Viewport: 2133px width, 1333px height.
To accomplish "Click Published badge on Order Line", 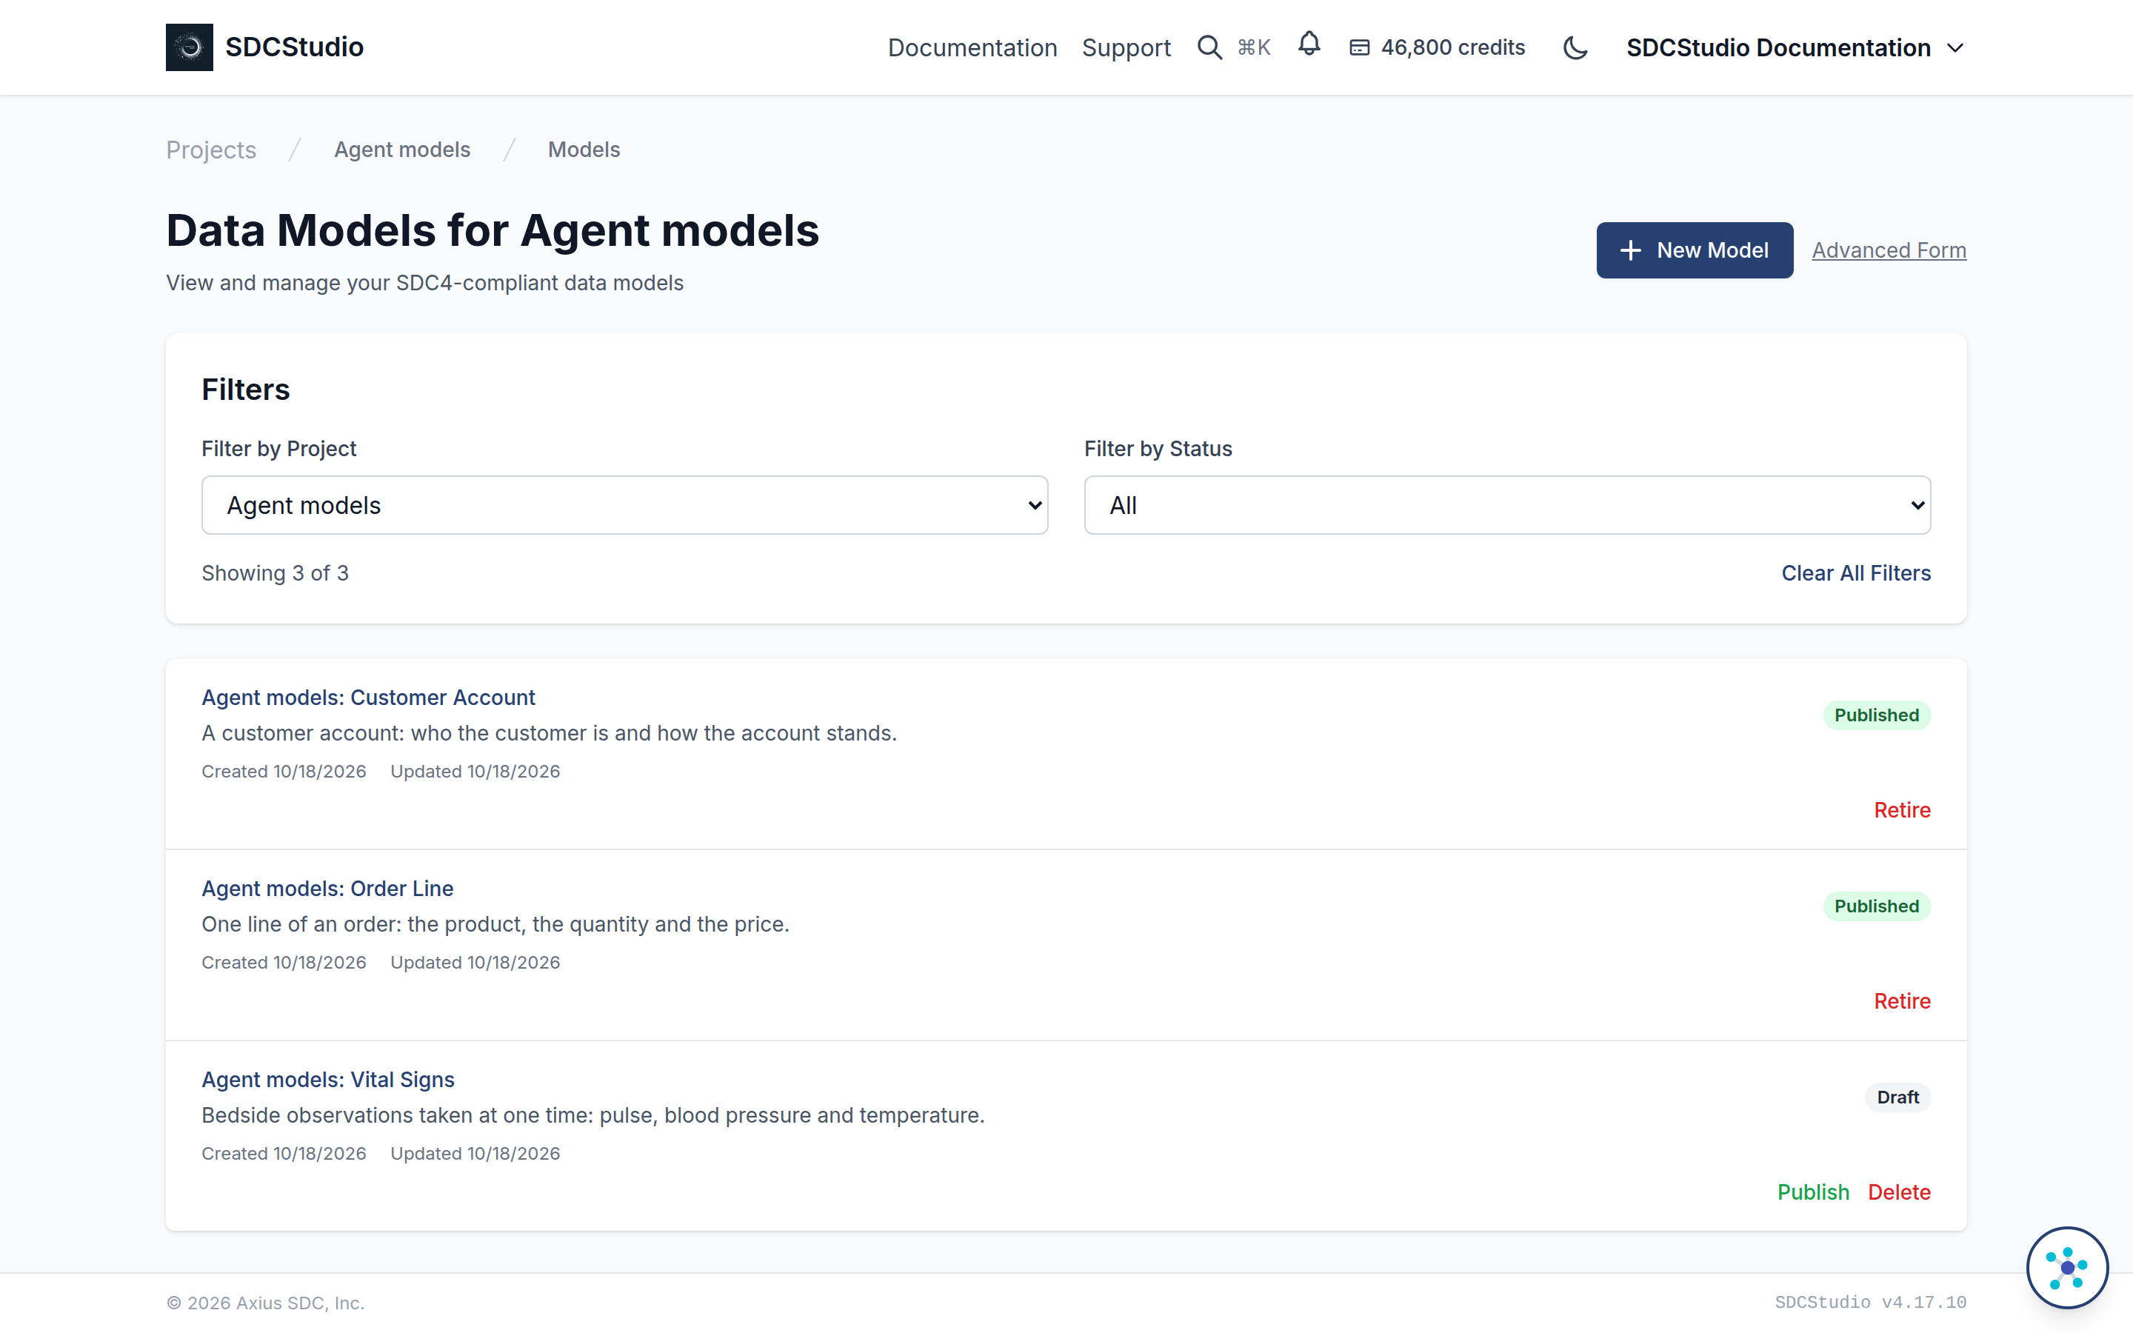I will coord(1877,906).
